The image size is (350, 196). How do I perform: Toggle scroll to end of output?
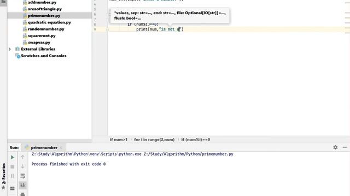[22, 185]
